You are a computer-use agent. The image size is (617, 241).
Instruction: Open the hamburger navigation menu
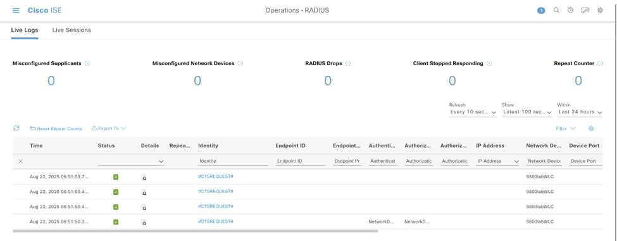coord(16,11)
